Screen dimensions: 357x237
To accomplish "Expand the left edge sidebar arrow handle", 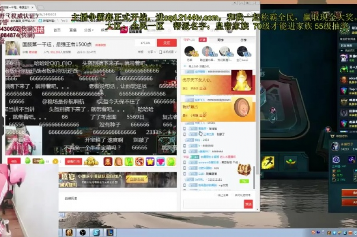I will 2,125.
